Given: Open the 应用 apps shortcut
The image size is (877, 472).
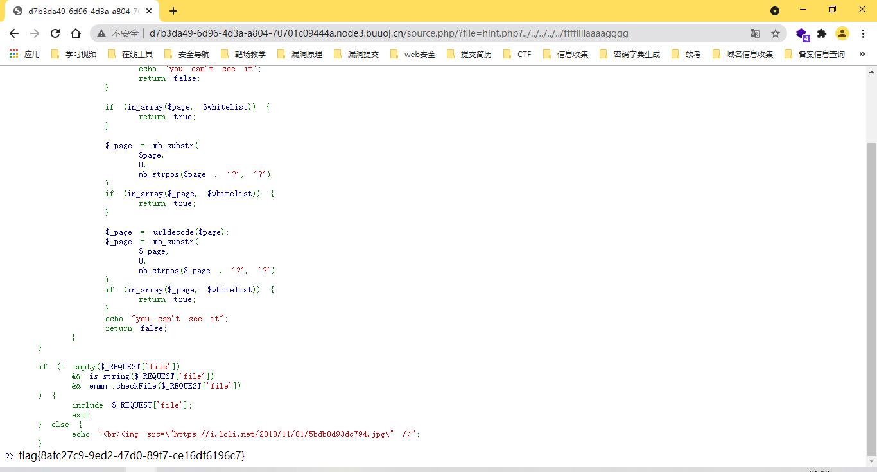Looking at the screenshot, I should (24, 55).
